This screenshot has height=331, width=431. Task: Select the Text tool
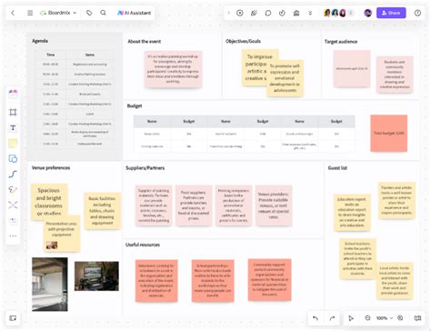coord(13,127)
